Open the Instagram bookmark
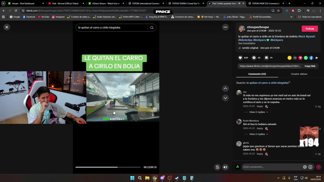 pyautogui.click(x=58, y=17)
